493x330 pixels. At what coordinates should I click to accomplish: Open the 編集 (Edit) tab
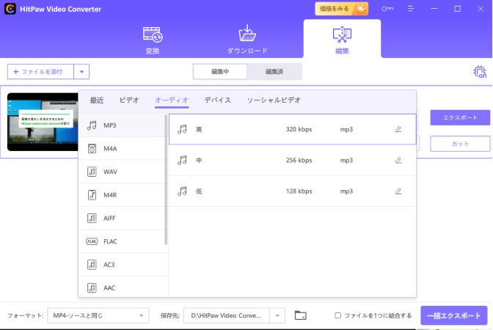click(x=342, y=40)
